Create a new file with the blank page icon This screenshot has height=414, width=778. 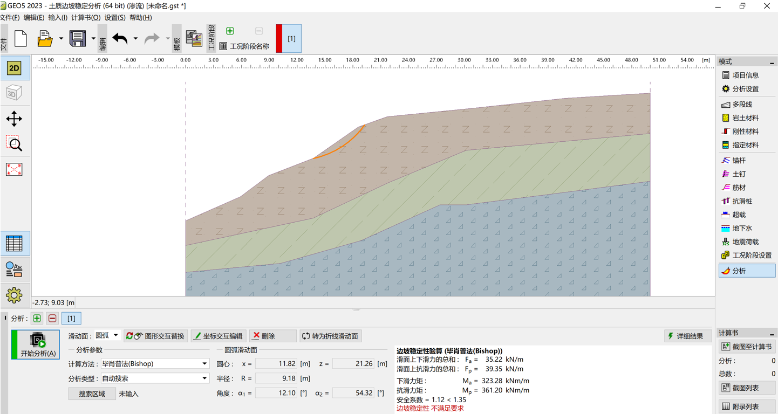point(21,38)
